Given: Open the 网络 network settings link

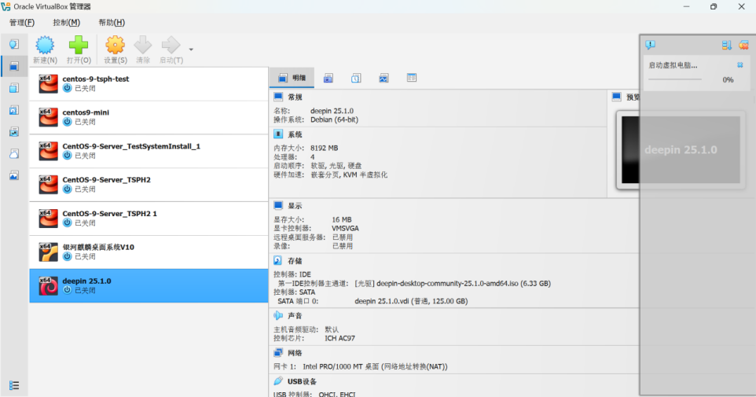Looking at the screenshot, I should point(295,353).
